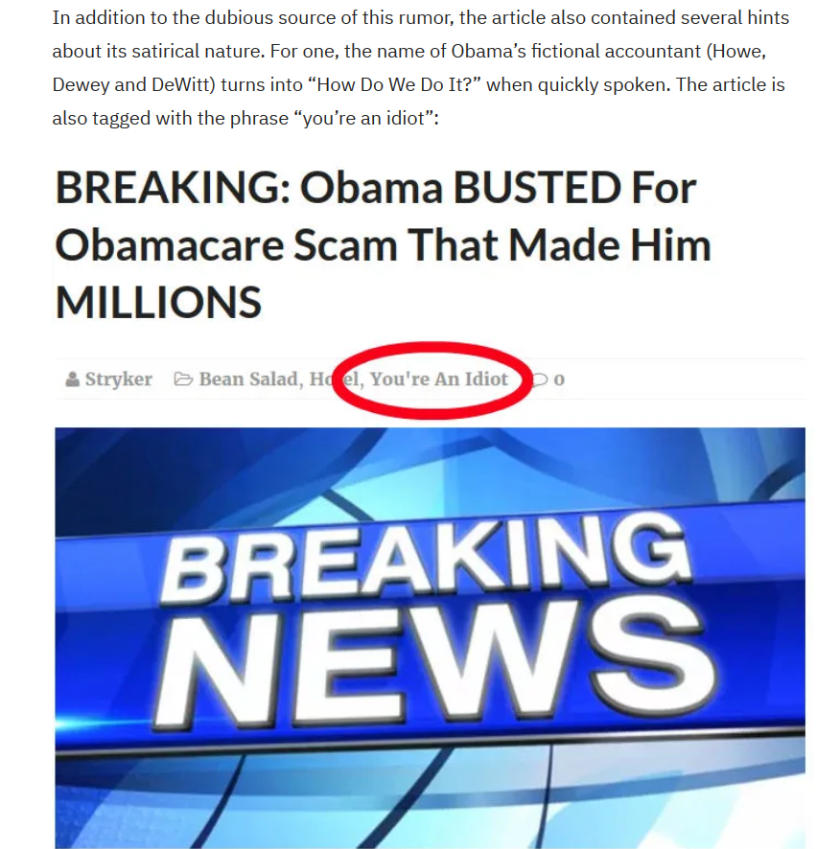Screen dimensions: 840x849
Task: Open the comment count showing 0
Action: coord(559,380)
